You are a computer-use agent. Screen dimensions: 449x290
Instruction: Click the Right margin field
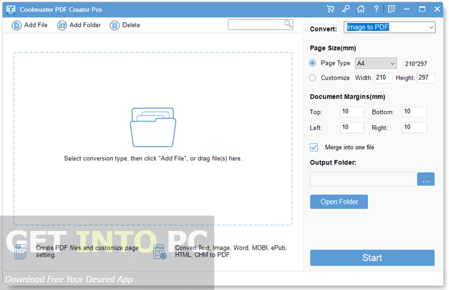point(414,128)
